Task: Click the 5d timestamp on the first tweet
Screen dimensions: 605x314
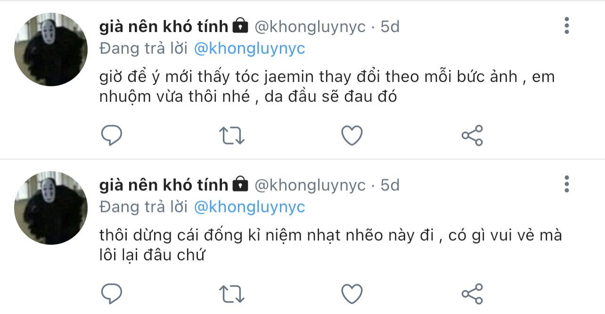Action: (390, 26)
